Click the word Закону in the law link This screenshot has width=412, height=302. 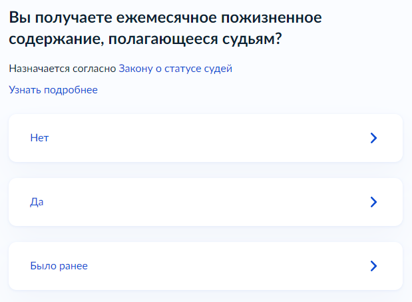pyautogui.click(x=135, y=69)
